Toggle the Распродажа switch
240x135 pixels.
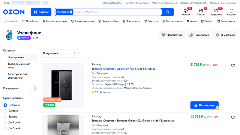pyautogui.click(x=33, y=88)
